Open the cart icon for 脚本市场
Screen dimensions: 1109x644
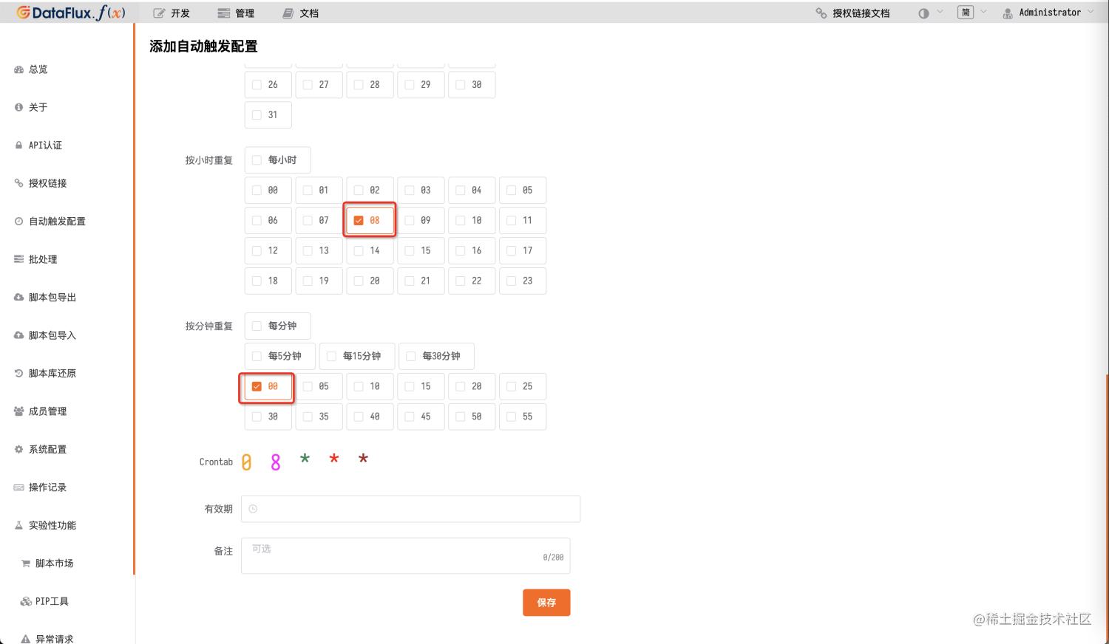pos(26,563)
